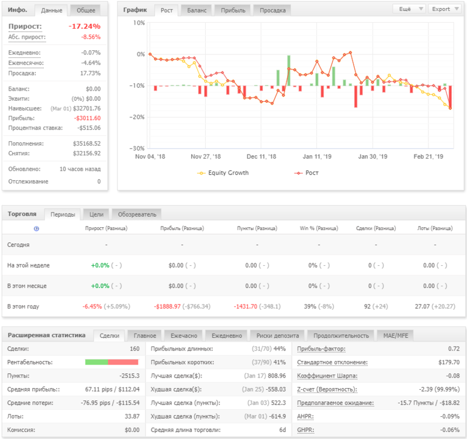Click the 0.72 profit factor value
The image size is (467, 439).
pyautogui.click(x=454, y=349)
